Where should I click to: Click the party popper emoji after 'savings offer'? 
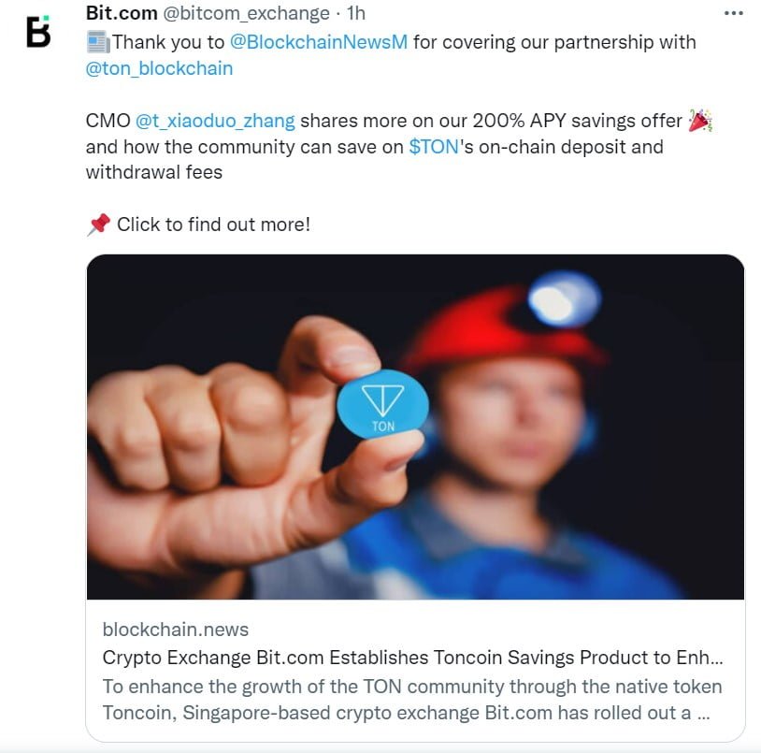pyautogui.click(x=700, y=121)
